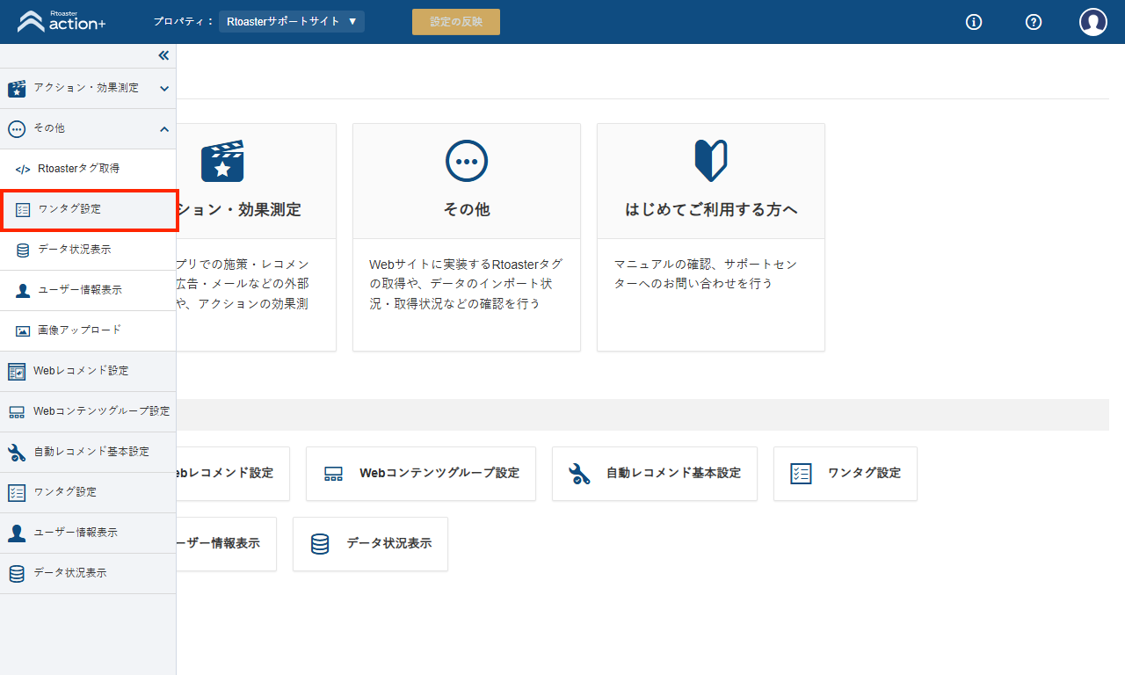
Task: Click the main ワンタグ設定 shortcut button label
Action: click(x=864, y=473)
